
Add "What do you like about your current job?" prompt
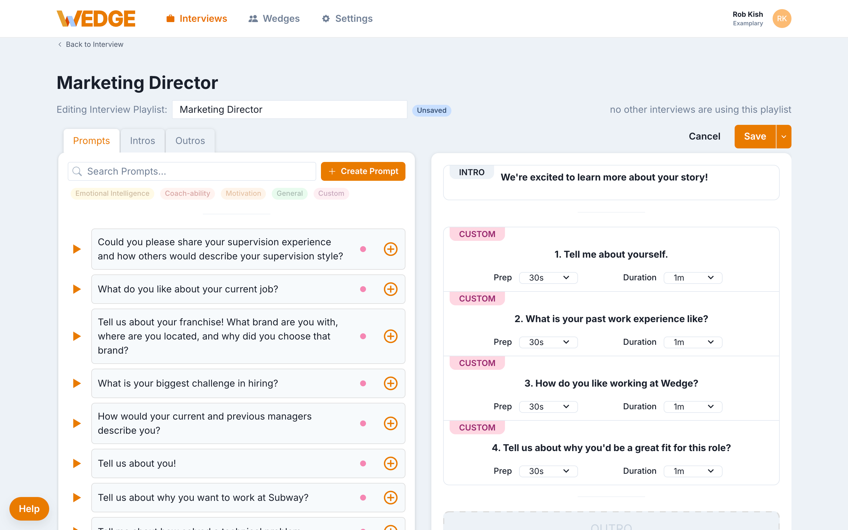point(390,289)
